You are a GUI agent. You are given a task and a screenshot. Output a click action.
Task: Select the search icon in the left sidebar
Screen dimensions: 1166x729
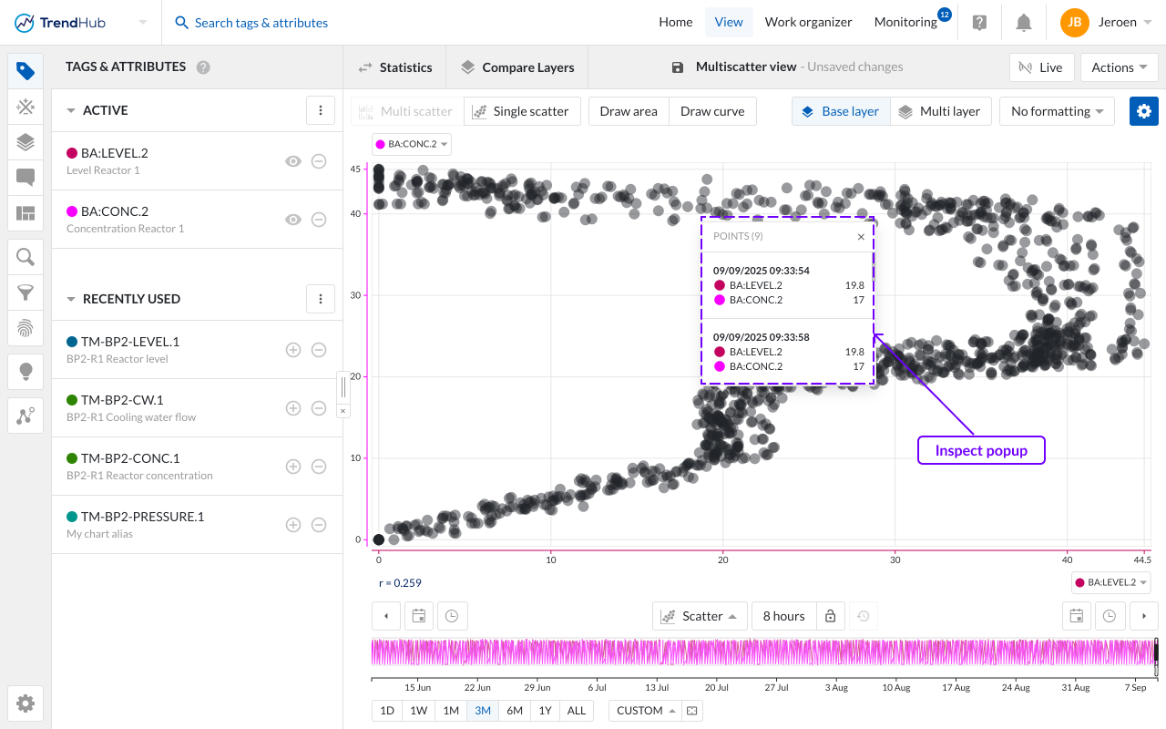[x=25, y=256]
